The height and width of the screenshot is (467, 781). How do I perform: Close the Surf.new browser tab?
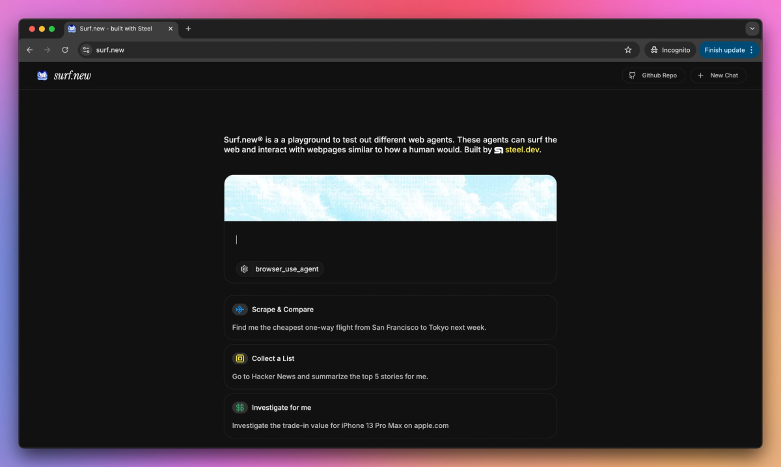(171, 29)
